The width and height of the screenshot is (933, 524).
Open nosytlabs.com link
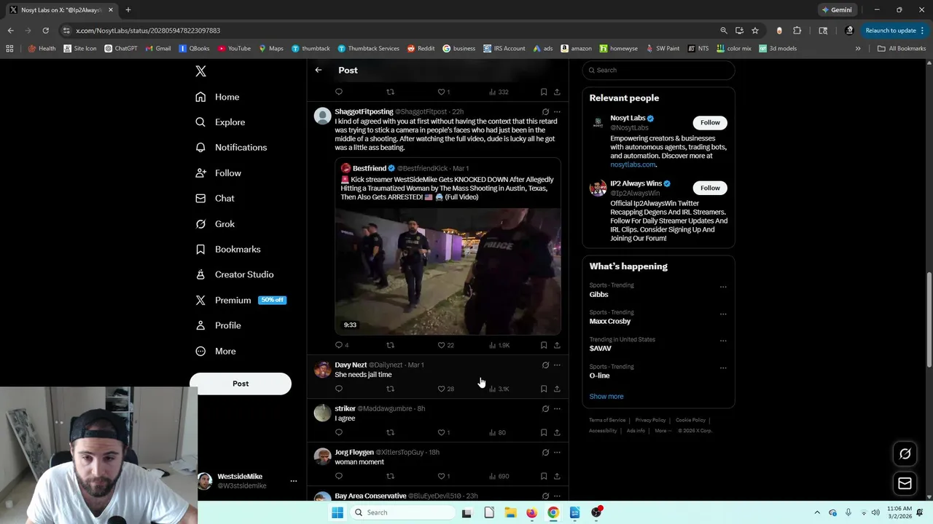coord(633,164)
